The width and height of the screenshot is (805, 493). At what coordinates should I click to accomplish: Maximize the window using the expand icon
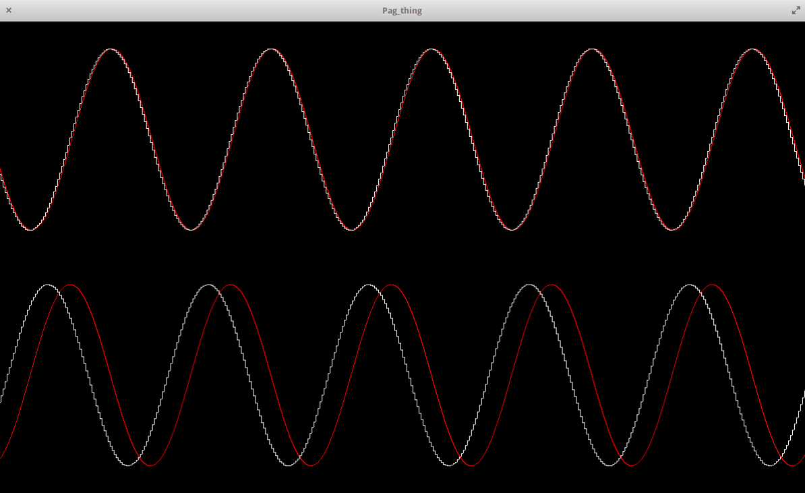click(x=796, y=10)
